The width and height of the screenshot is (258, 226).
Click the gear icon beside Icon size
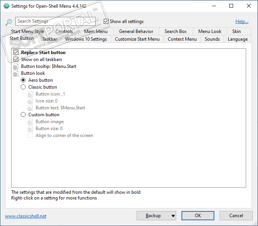(x=30, y=101)
